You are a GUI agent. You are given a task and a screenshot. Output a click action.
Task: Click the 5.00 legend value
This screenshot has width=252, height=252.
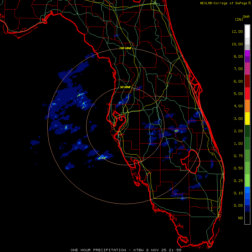tap(238, 94)
